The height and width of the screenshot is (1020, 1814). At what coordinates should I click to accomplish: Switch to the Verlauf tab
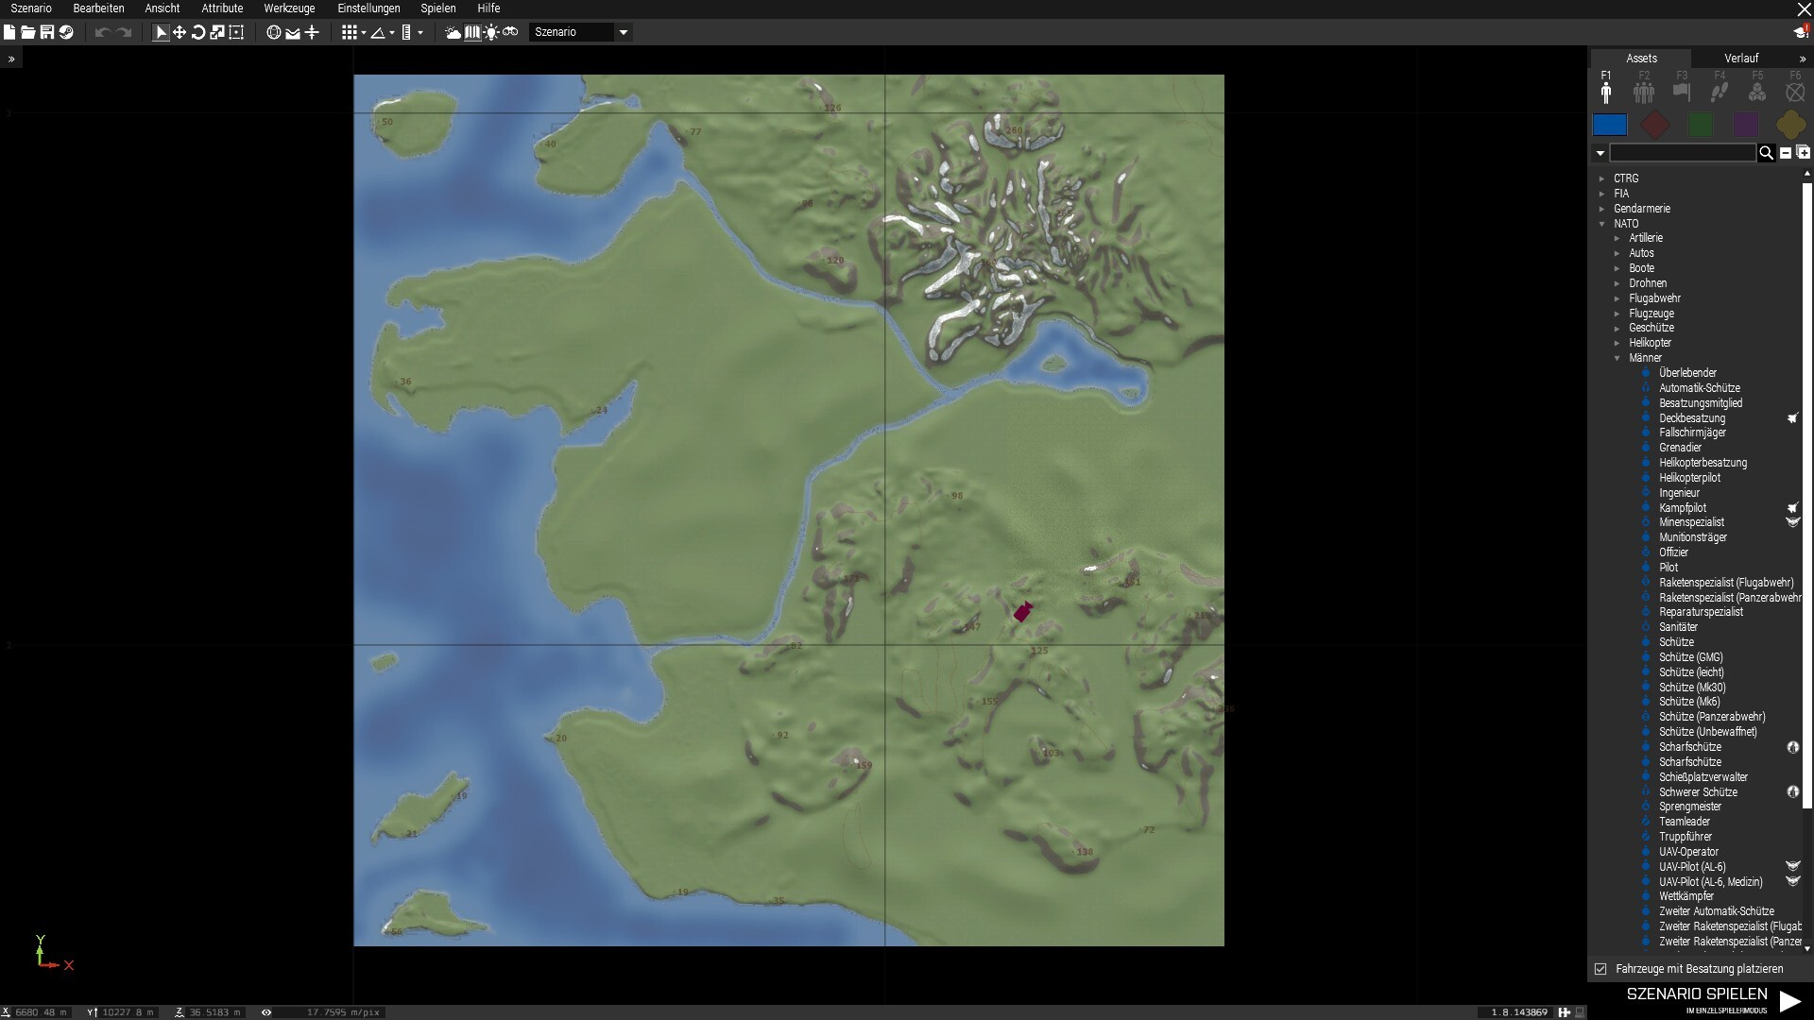[1741, 59]
